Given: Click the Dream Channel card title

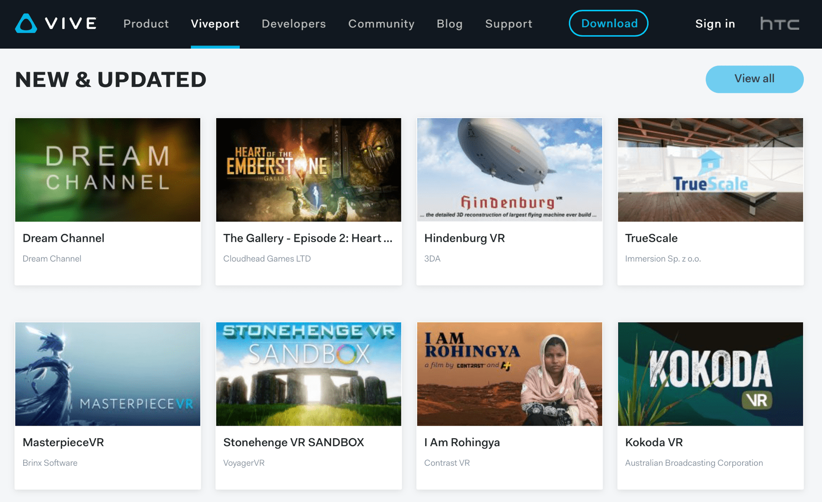Looking at the screenshot, I should click(64, 238).
